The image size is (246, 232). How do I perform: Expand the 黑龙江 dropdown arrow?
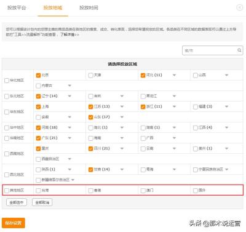(174, 96)
